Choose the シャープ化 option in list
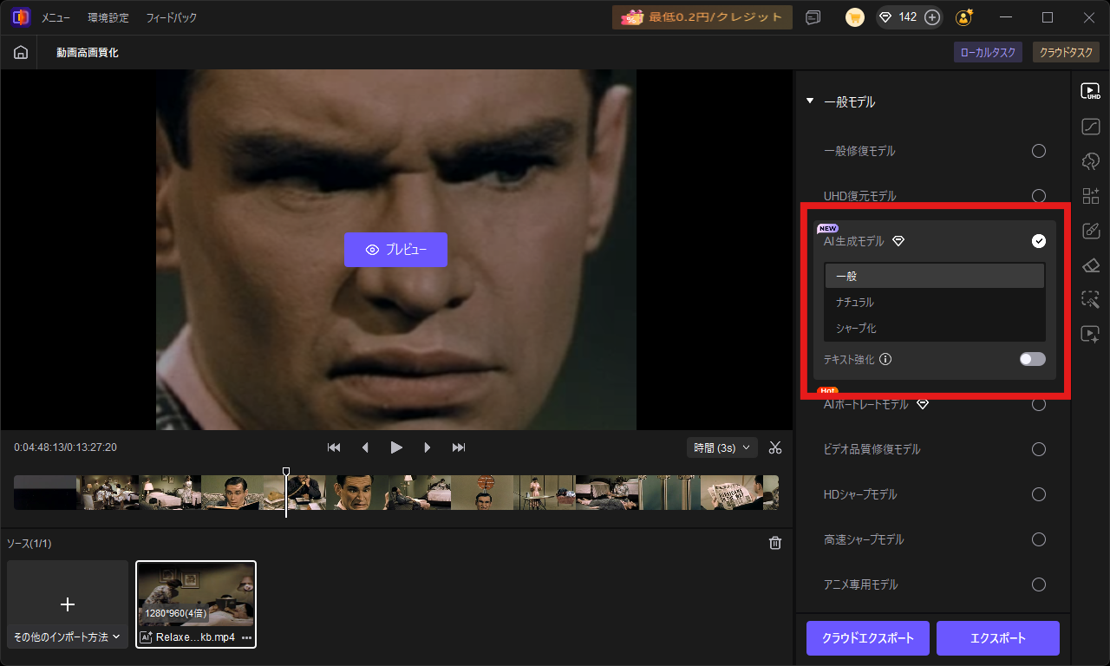The height and width of the screenshot is (666, 1110). click(935, 328)
